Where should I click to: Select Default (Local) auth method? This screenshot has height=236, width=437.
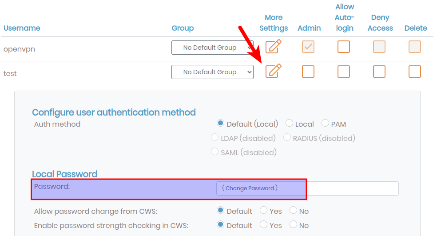220,124
